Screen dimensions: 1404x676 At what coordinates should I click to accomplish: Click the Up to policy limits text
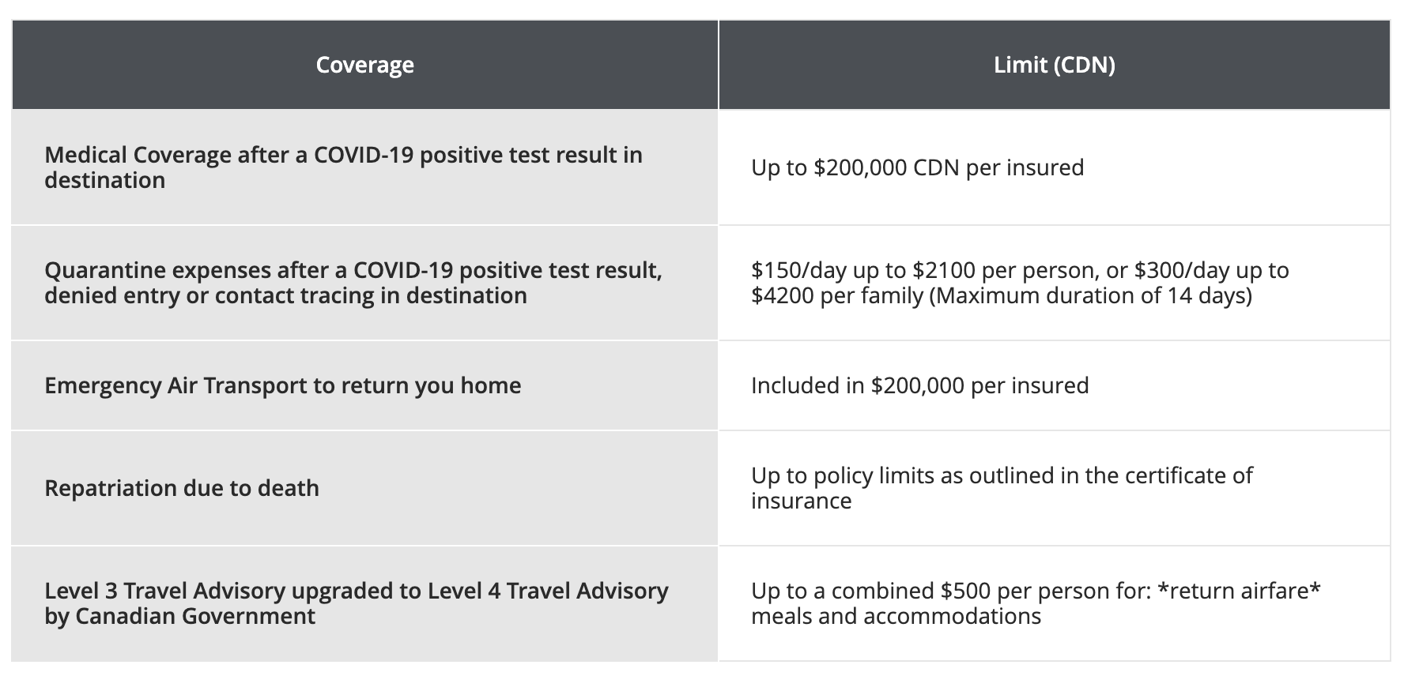(x=862, y=475)
